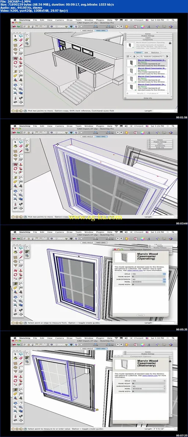Expand Shadow Settings panel in the 00:01:58 frame

(x=148, y=36)
